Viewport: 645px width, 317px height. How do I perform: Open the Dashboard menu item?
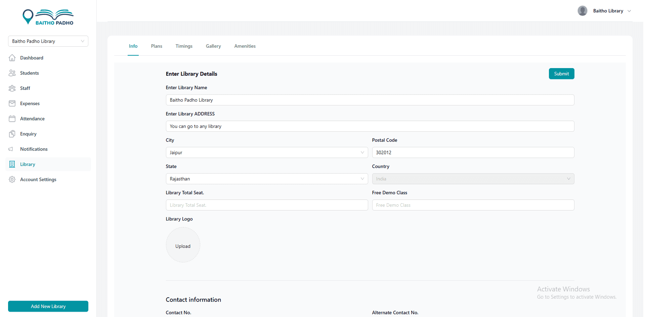pos(48,58)
